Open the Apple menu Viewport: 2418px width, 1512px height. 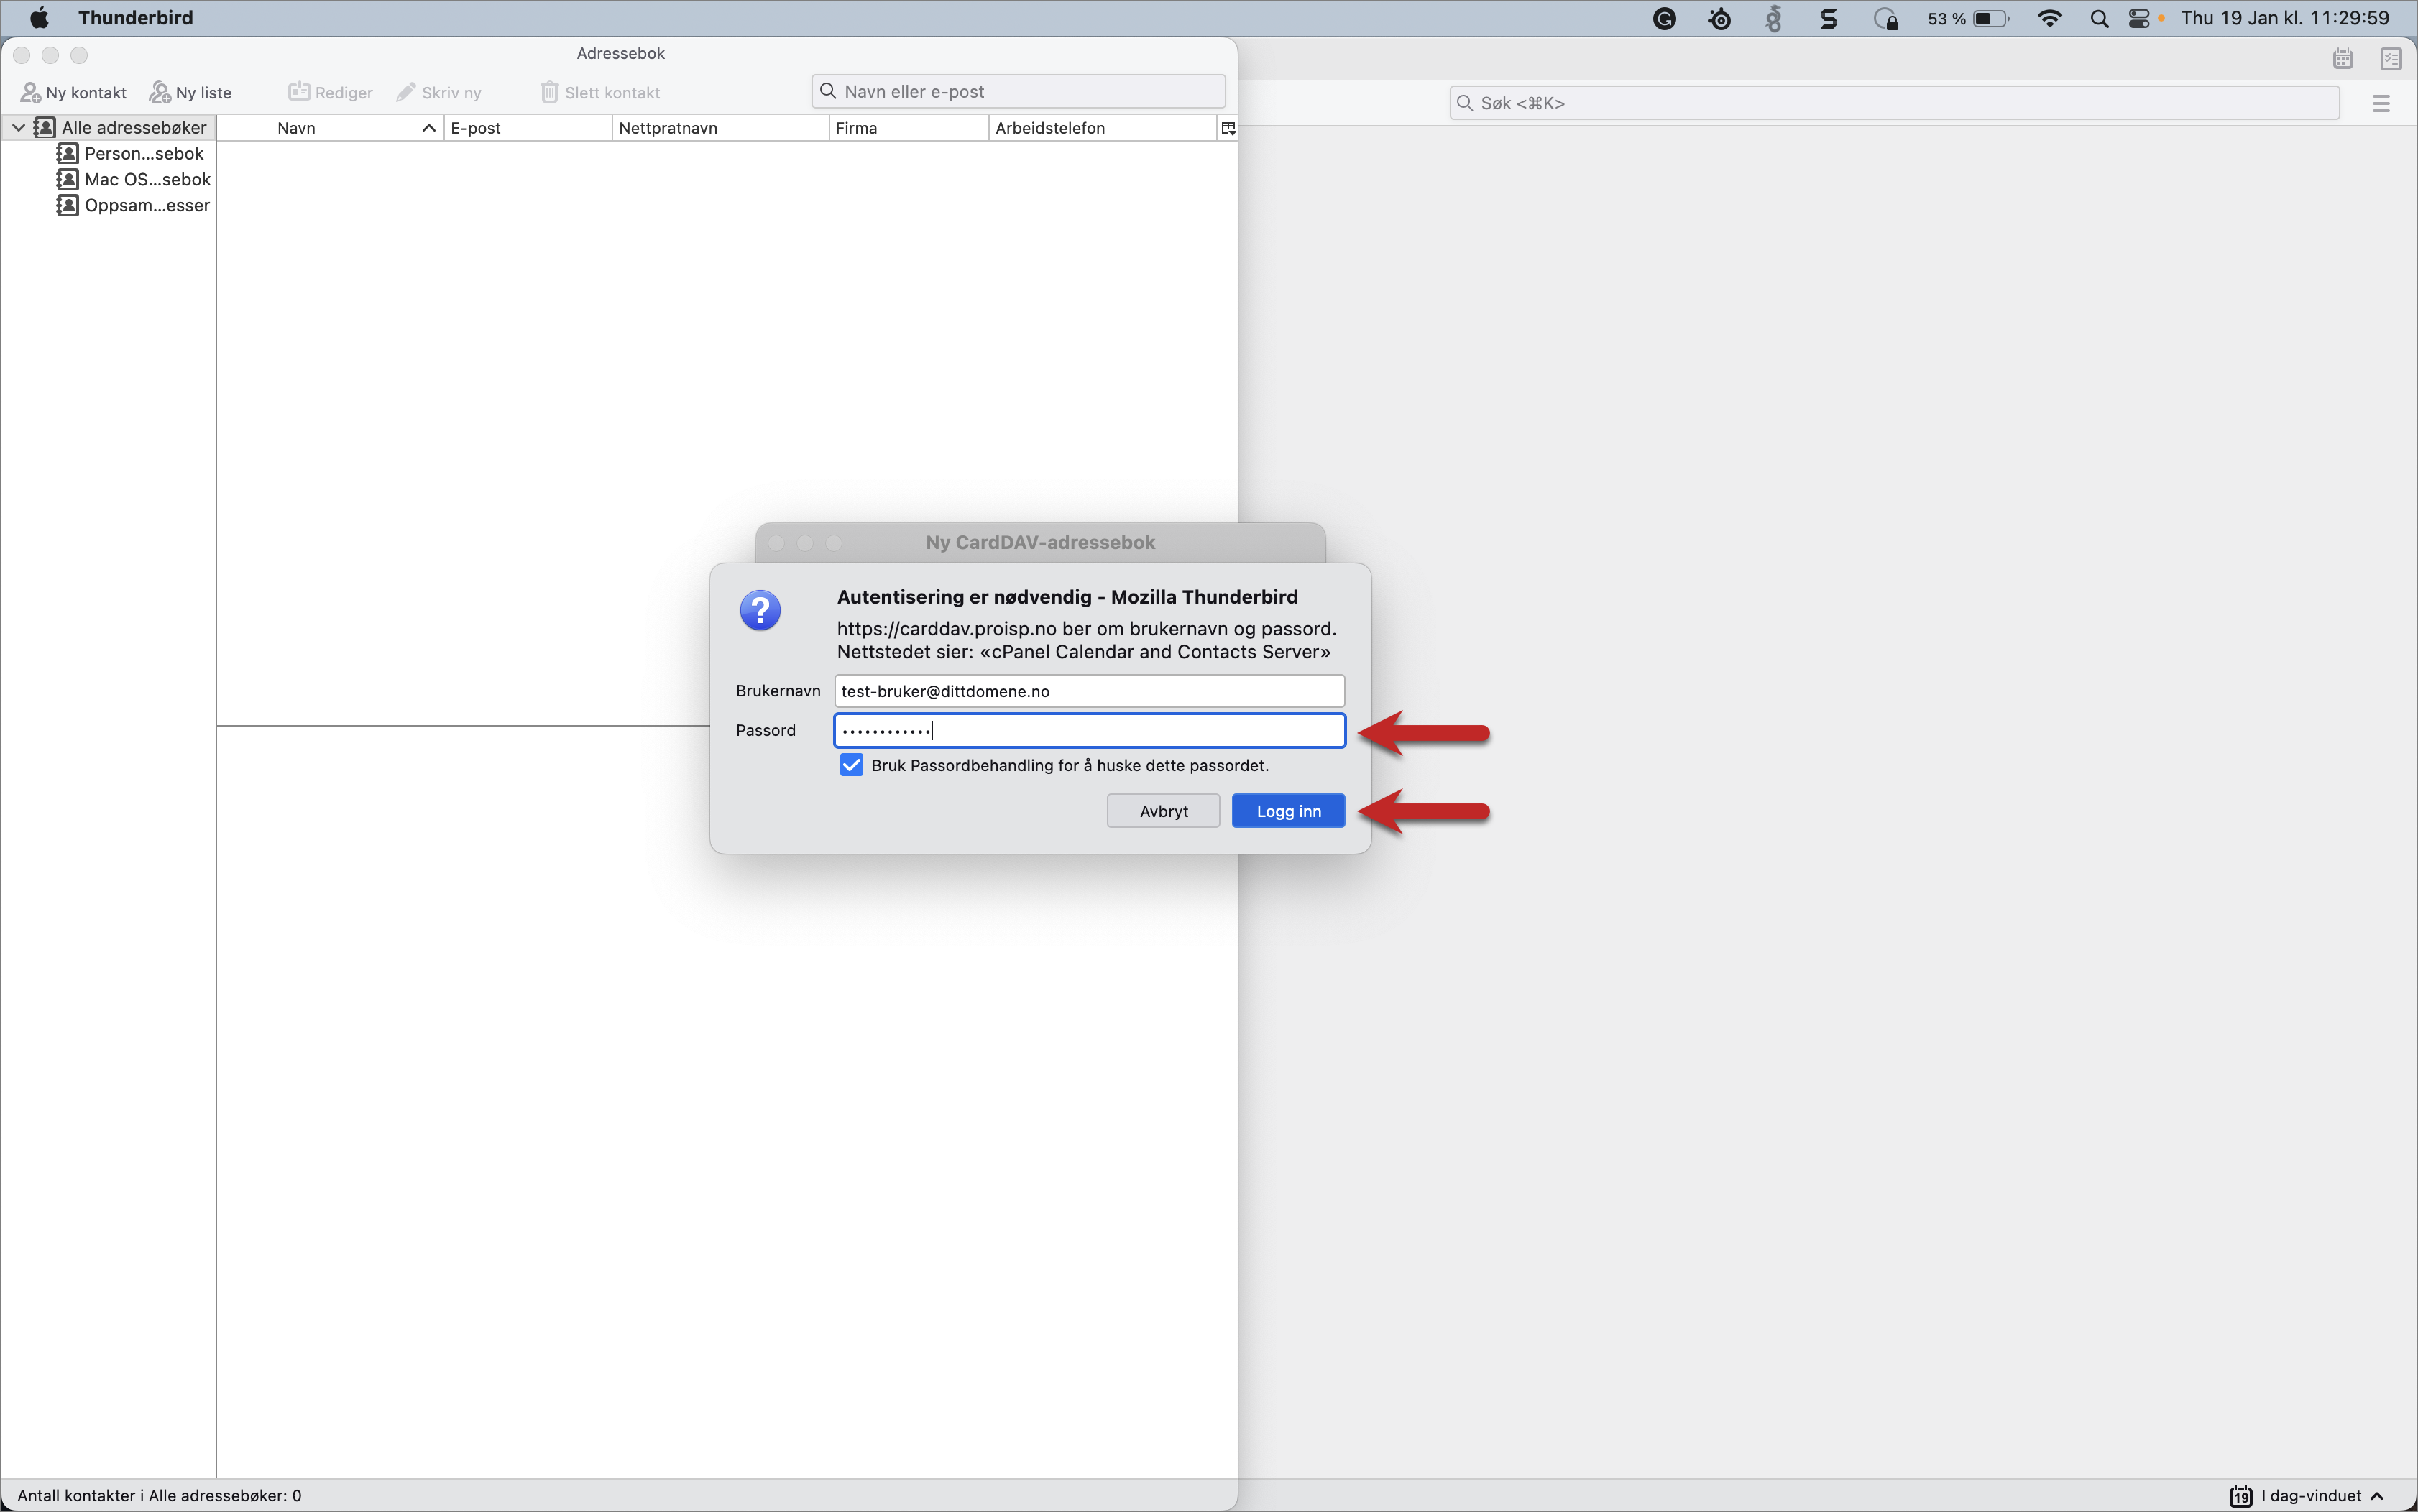click(x=39, y=18)
